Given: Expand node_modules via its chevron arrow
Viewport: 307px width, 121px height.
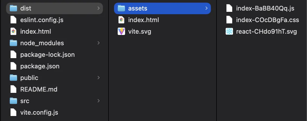Looking at the screenshot, I should [98, 43].
